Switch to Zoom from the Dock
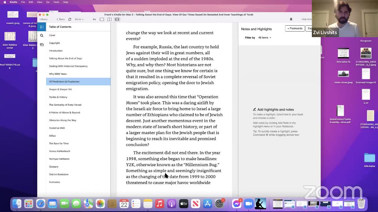Screen dimensions: 378x212 [249, 203]
